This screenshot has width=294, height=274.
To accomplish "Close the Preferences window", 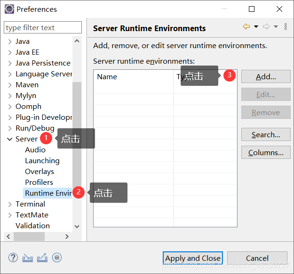I will [x=279, y=9].
